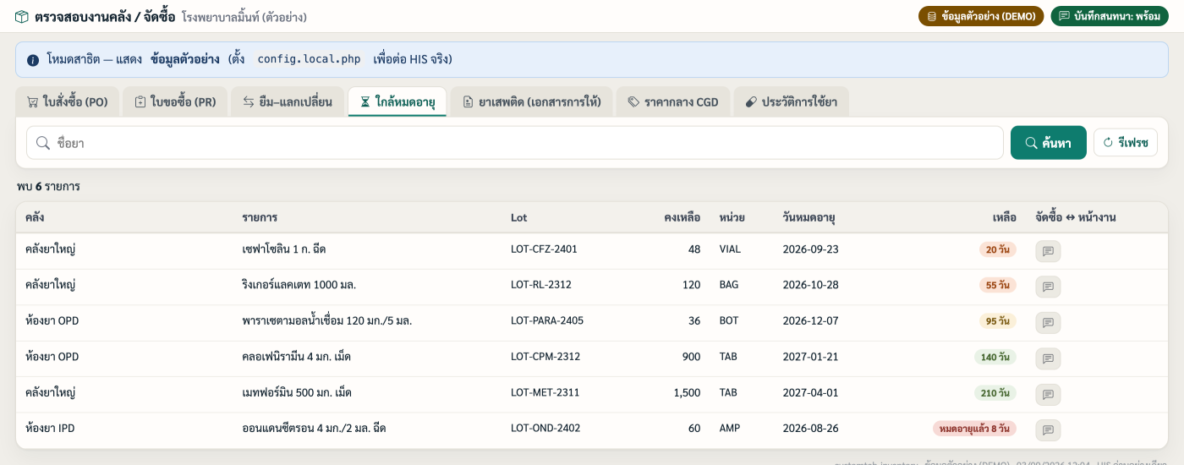Click the Lot column header
Screen dimensions: 1184x465
(518, 218)
